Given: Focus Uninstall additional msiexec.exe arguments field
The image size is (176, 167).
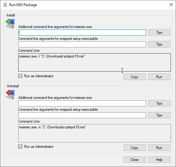Looking at the screenshot, I should (x=82, y=103).
